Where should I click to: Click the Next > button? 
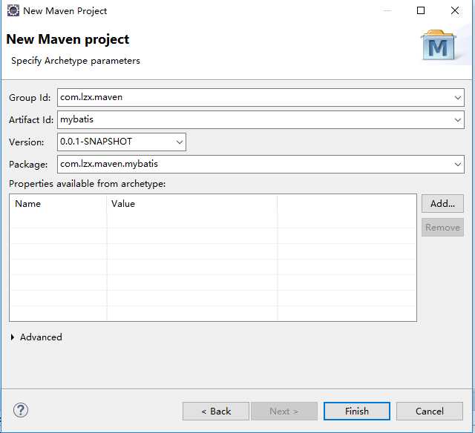click(284, 411)
